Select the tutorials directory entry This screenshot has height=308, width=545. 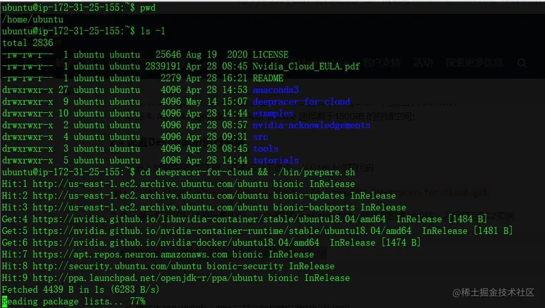pos(276,160)
